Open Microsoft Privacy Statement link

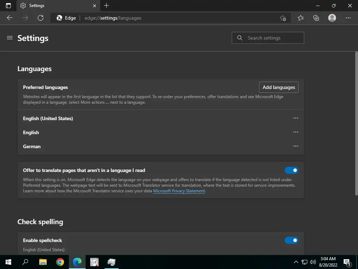pyautogui.click(x=179, y=191)
